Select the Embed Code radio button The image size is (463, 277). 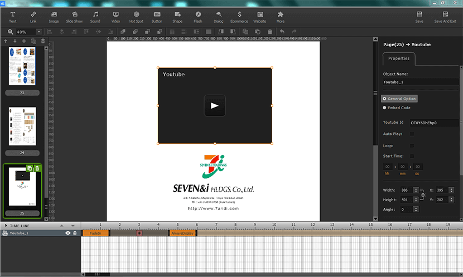(x=384, y=108)
